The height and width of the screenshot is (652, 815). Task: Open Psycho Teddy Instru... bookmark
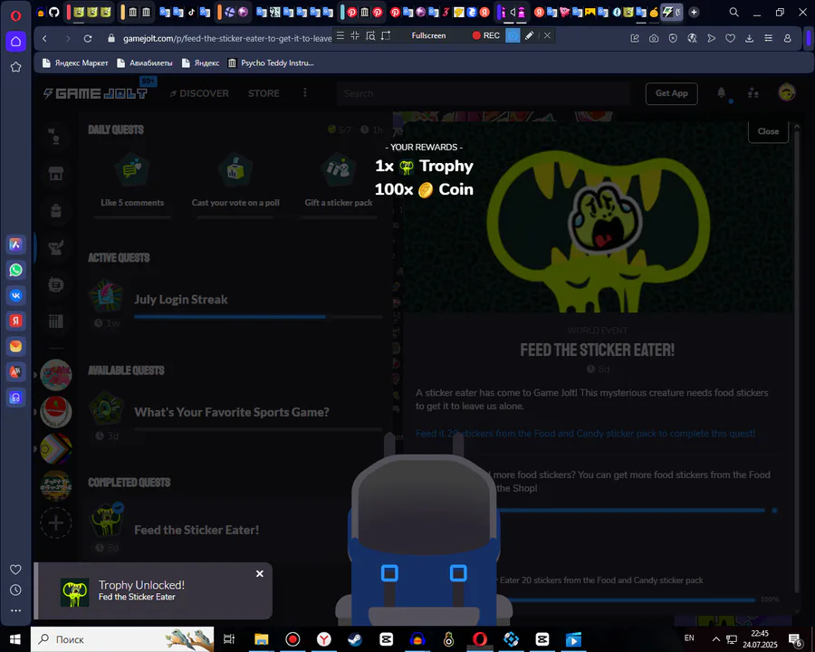pos(271,62)
